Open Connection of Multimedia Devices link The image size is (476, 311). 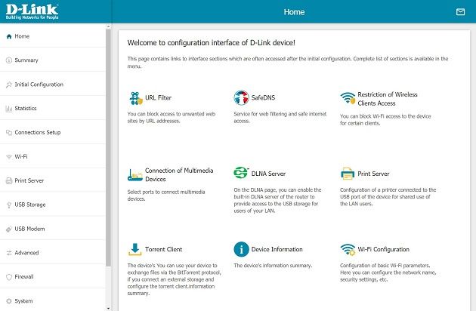point(179,175)
